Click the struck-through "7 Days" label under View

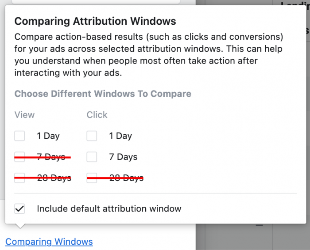tap(51, 157)
